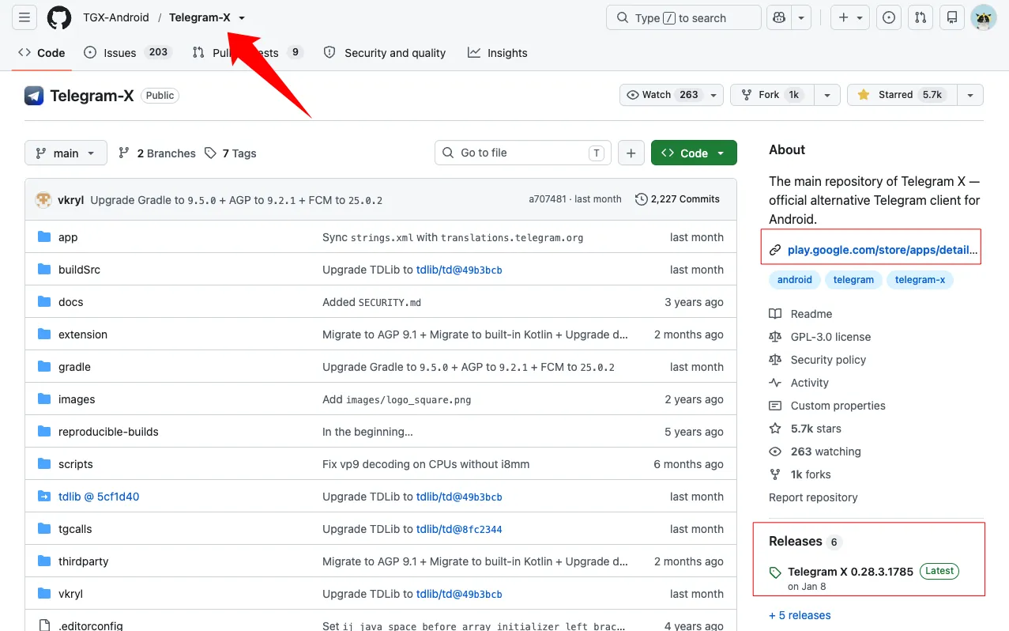
Task: Click the history clock icon by 2,227 Commits
Action: [642, 199]
